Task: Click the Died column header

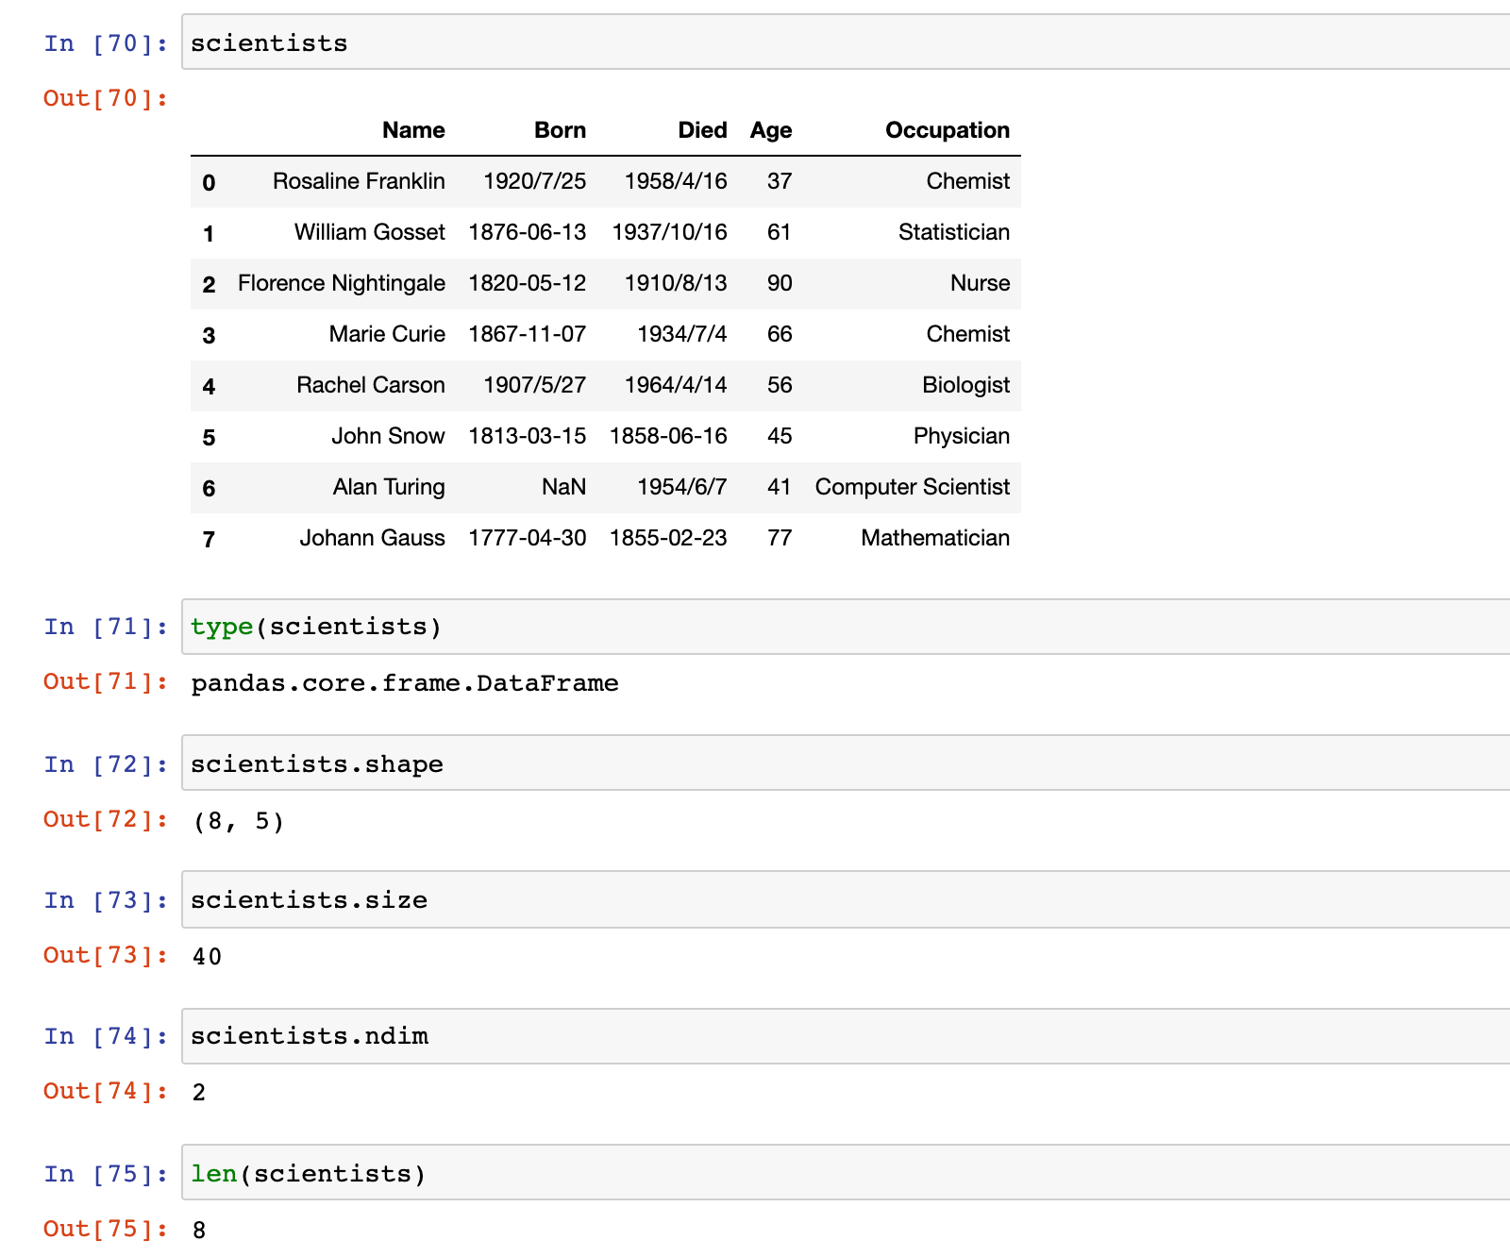Action: (x=702, y=130)
